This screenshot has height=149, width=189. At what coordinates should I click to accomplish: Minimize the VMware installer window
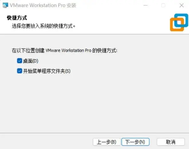coord(145,5)
